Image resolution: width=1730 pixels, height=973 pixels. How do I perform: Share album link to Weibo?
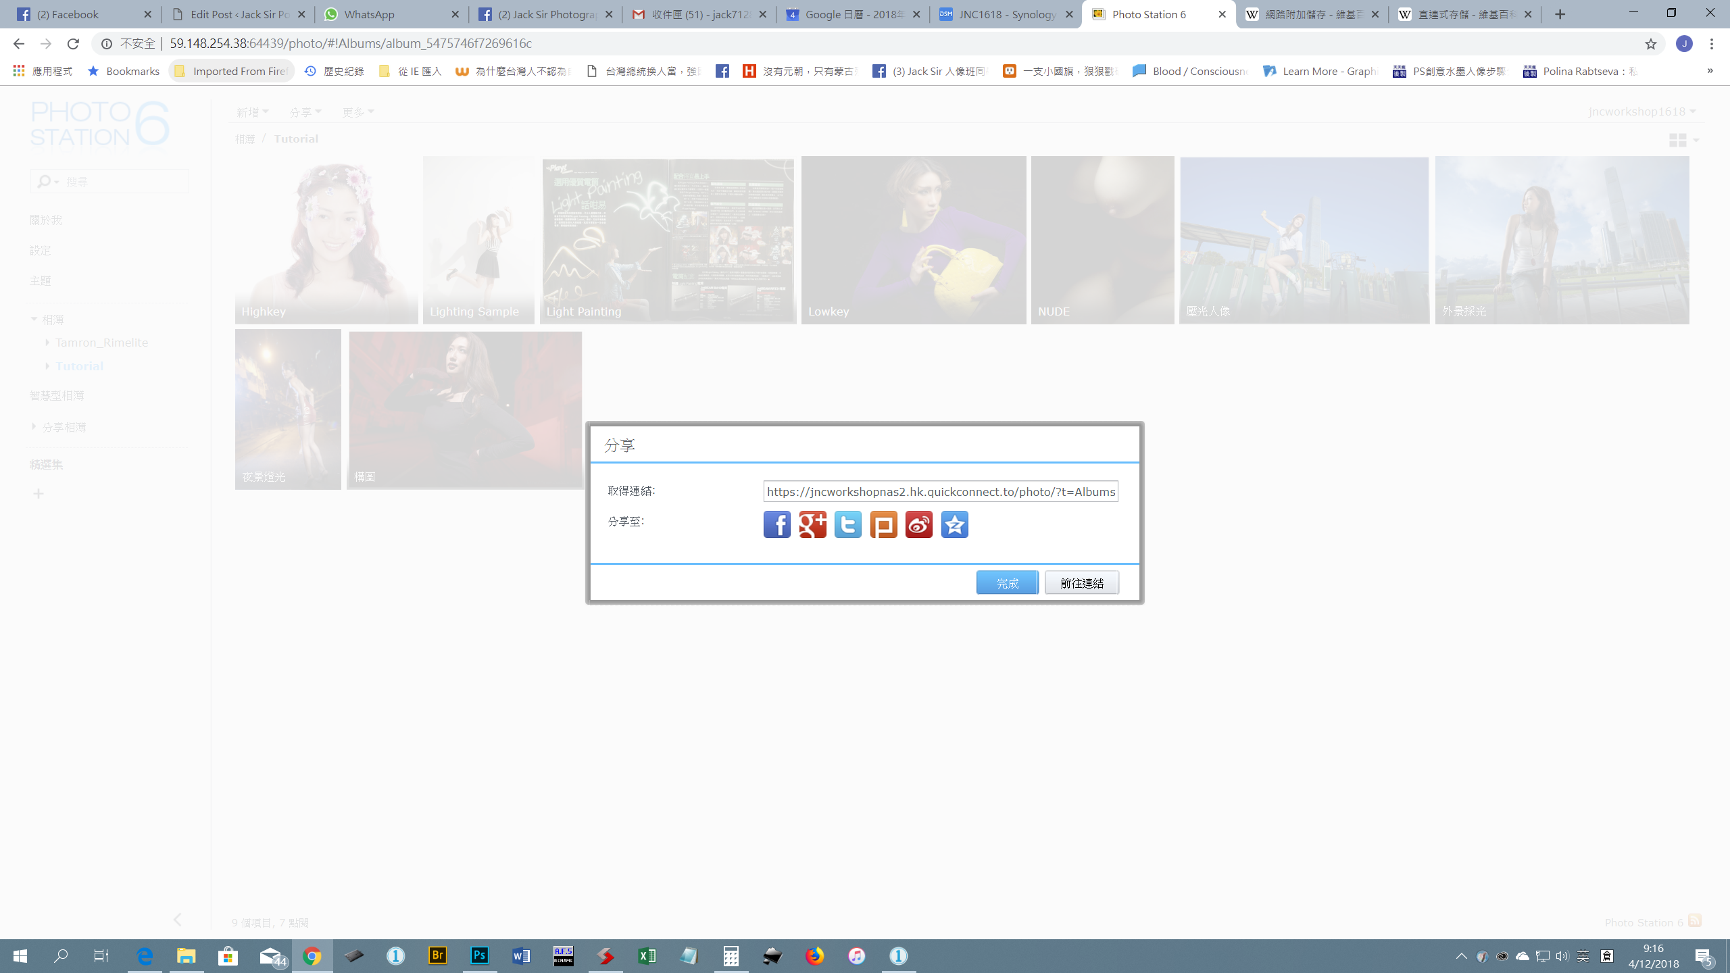click(919, 524)
